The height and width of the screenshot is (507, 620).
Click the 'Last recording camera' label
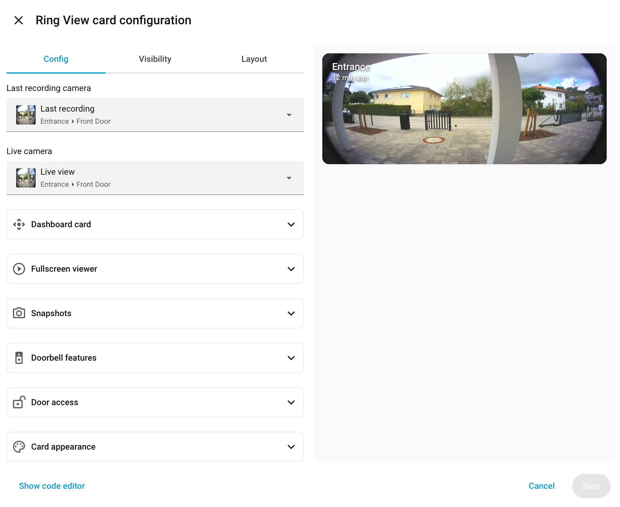point(49,88)
